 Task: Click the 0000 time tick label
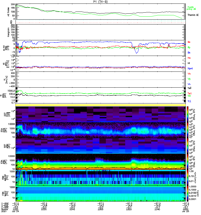(x=185, y=209)
